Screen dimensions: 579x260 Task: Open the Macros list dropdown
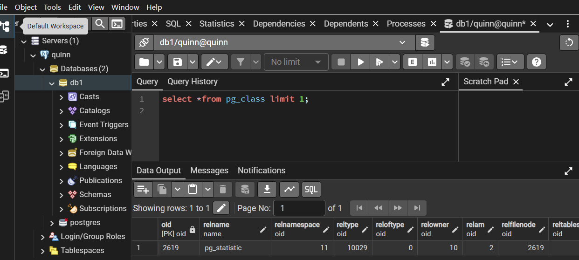point(510,62)
